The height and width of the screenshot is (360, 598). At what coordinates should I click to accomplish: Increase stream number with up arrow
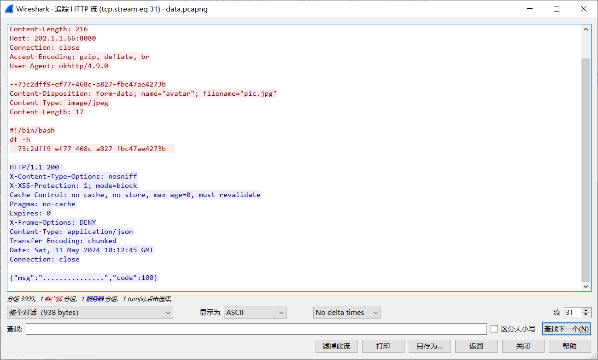(586, 310)
